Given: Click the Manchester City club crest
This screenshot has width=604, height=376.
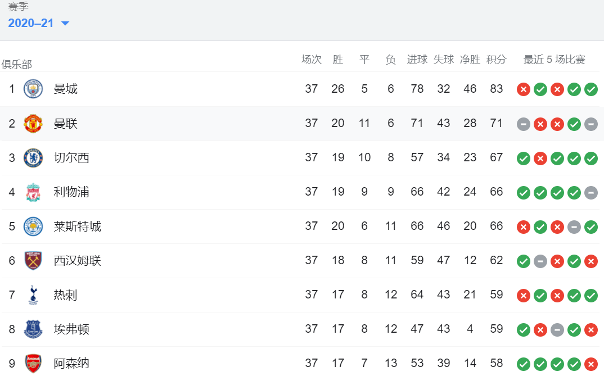Looking at the screenshot, I should [33, 89].
